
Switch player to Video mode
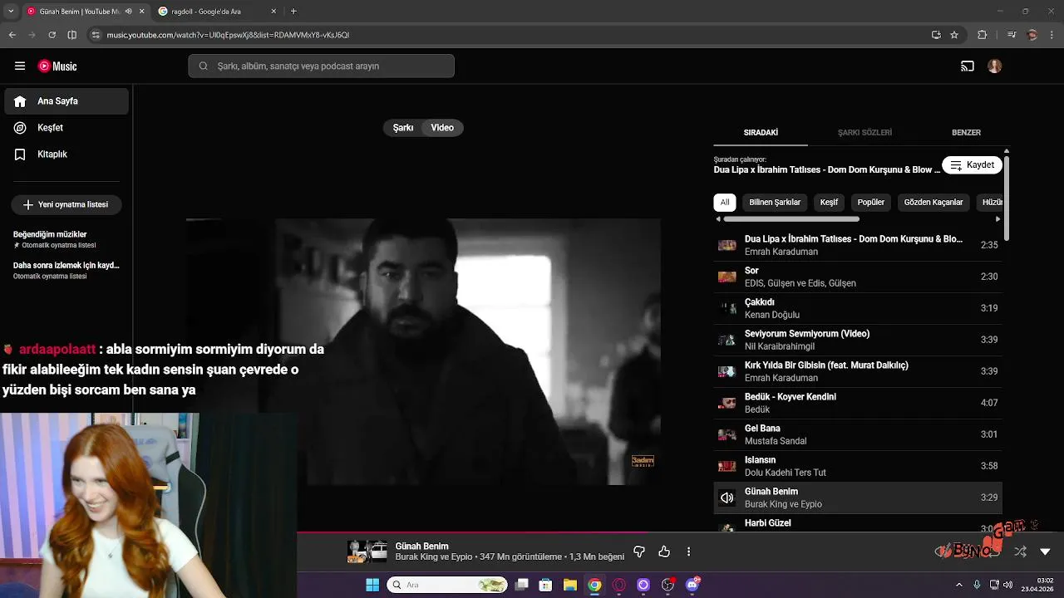pyautogui.click(x=442, y=128)
